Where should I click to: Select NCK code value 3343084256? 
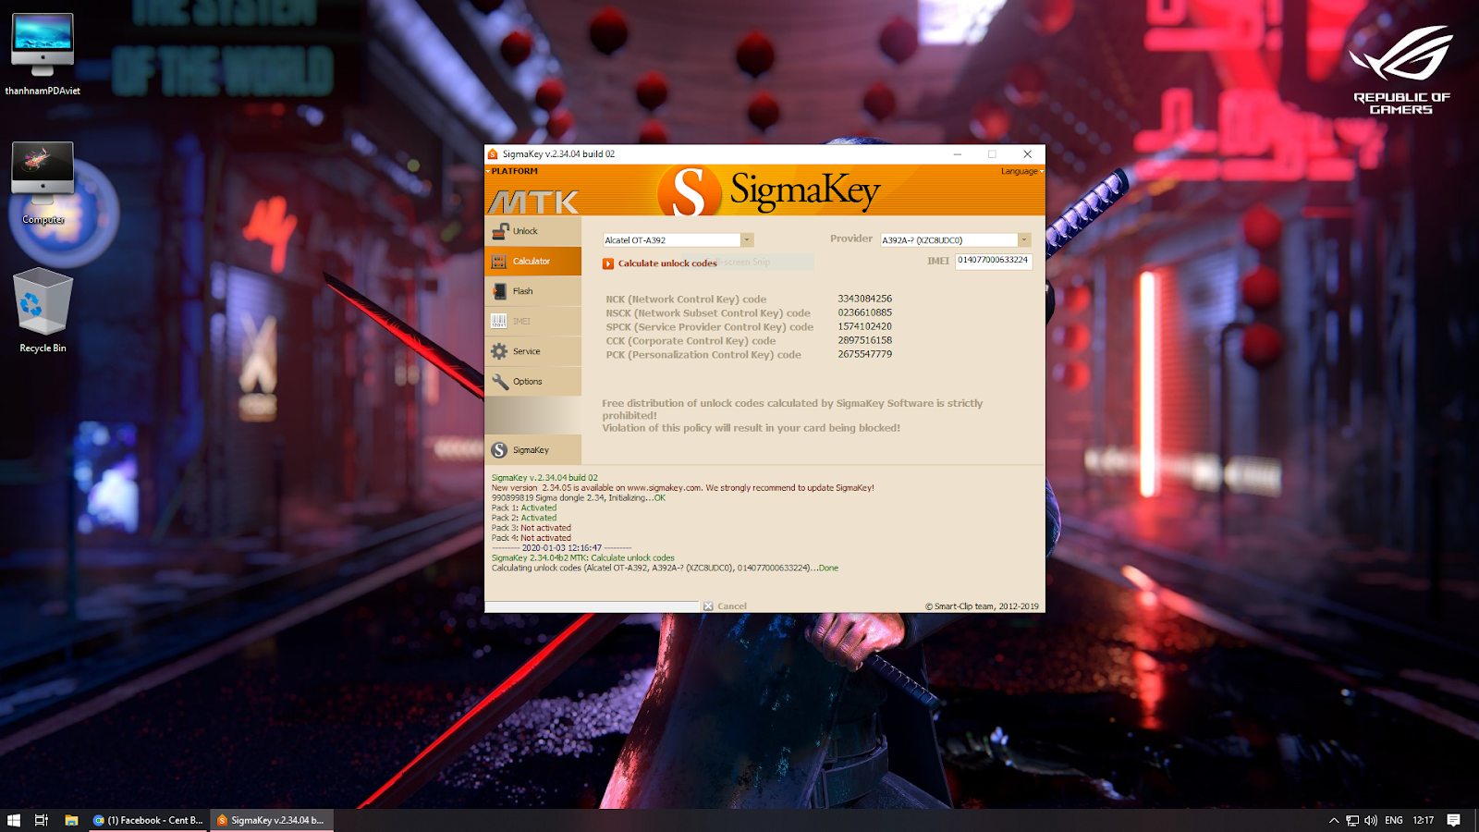tap(865, 299)
